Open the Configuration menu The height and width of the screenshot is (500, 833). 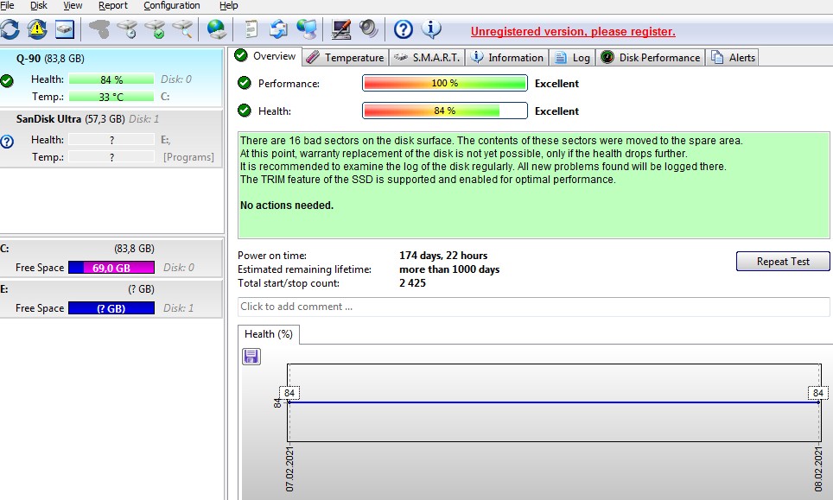172,5
